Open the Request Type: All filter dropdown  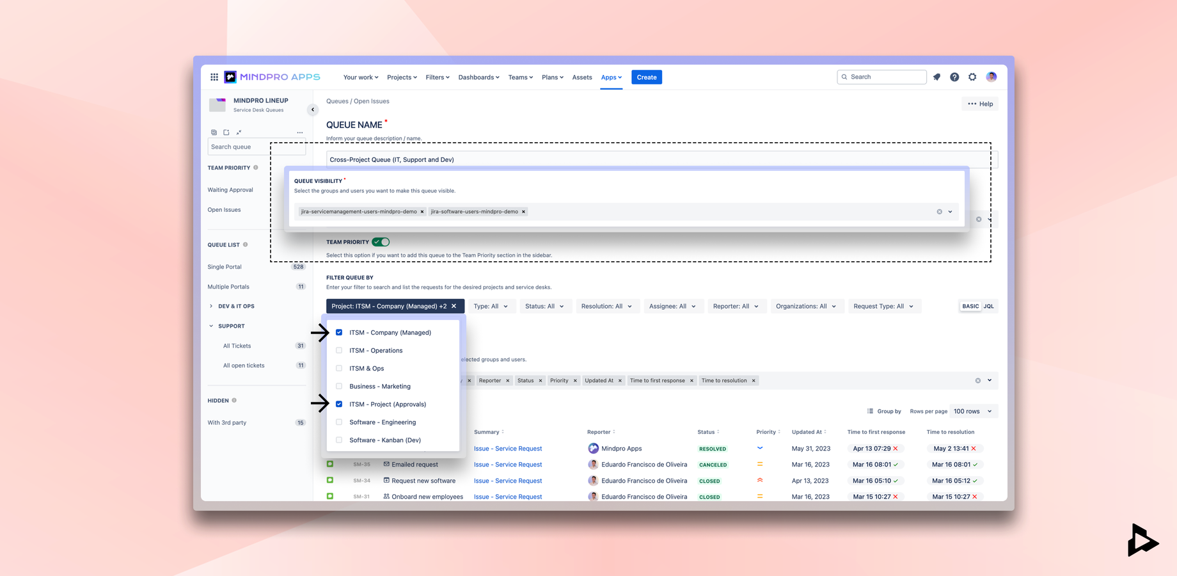(883, 306)
